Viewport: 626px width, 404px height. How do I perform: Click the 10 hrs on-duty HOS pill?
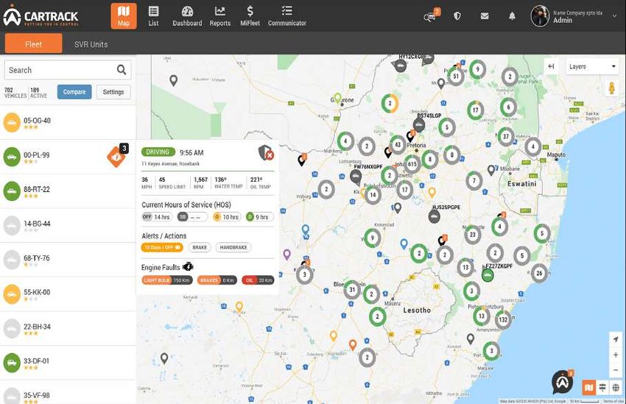point(227,217)
